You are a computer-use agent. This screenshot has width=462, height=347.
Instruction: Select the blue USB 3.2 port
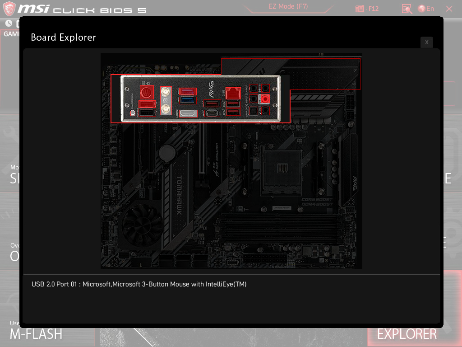(x=188, y=100)
